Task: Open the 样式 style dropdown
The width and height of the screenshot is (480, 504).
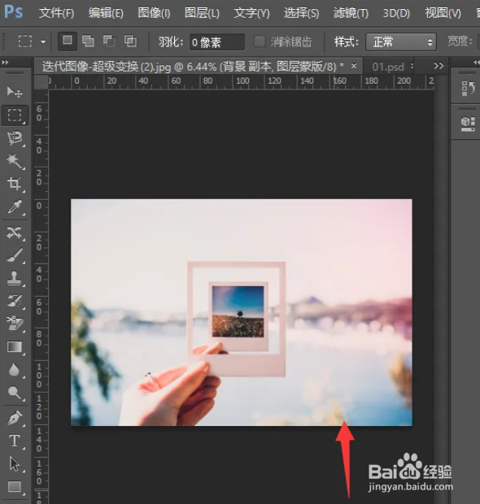Action: pyautogui.click(x=401, y=41)
